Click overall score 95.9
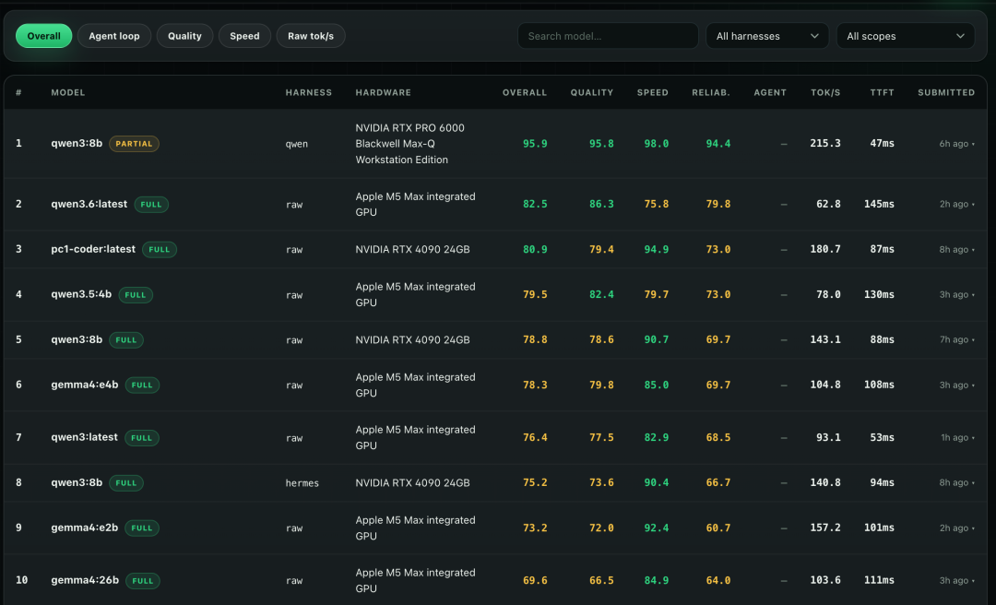The image size is (996, 605). tap(535, 144)
